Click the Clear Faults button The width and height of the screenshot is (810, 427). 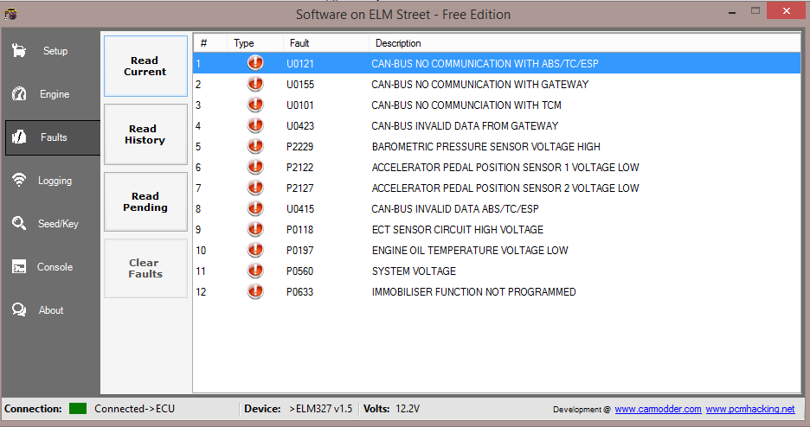click(145, 268)
